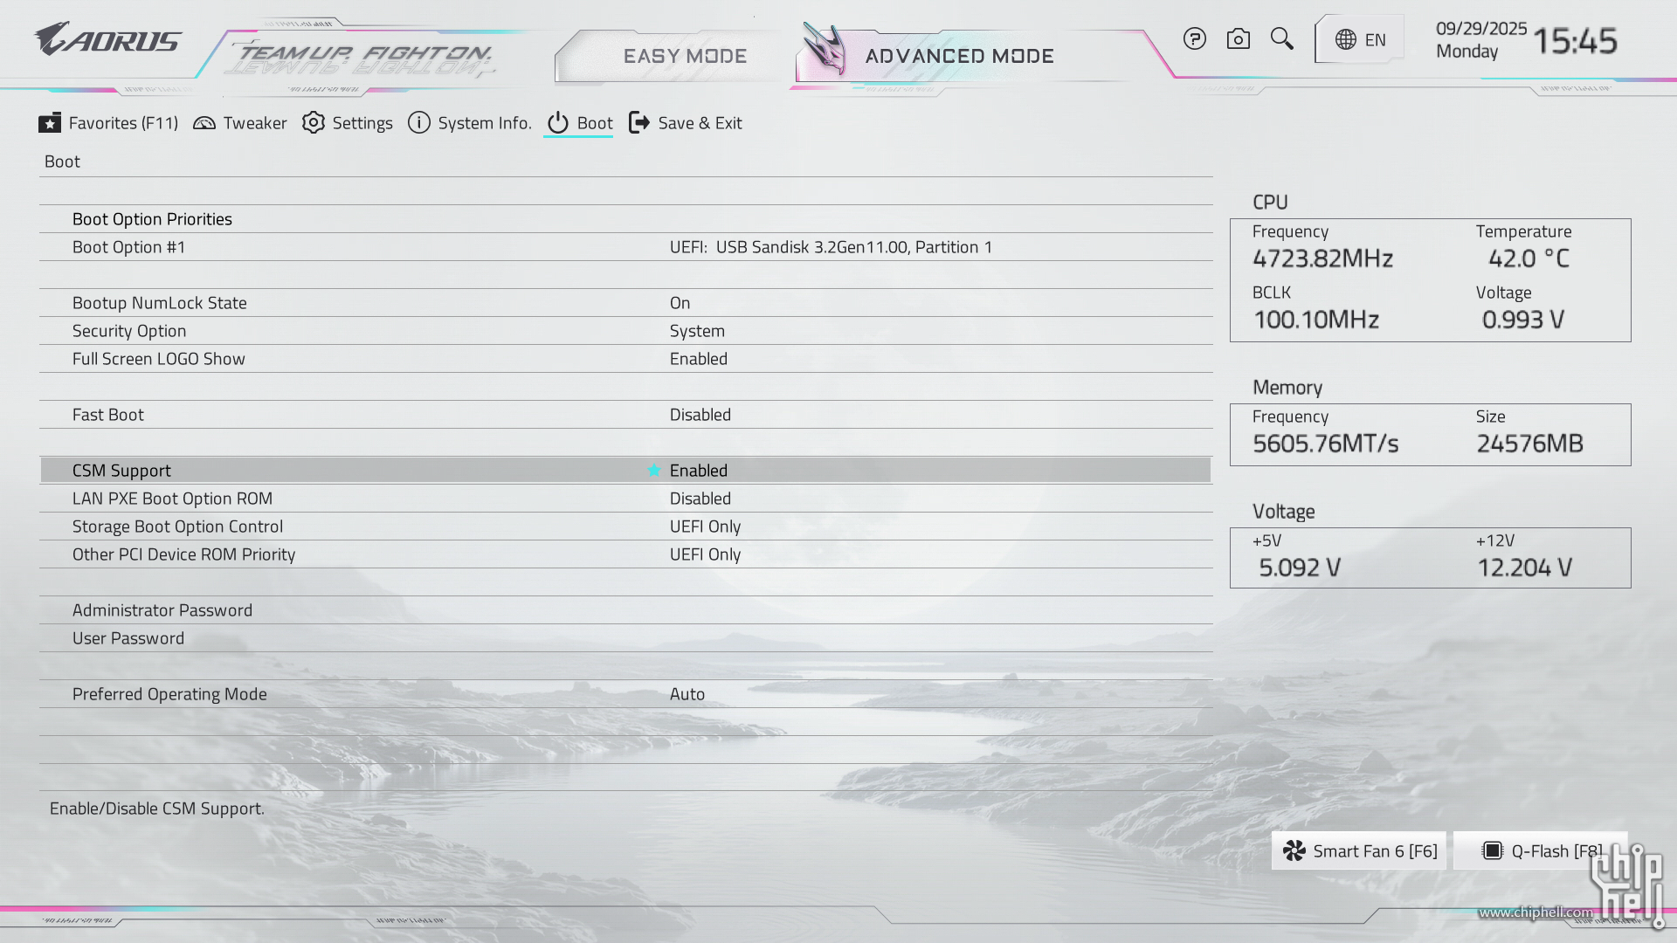Viewport: 1677px width, 943px height.
Task: Open Boot Option #1 device dropdown
Action: (x=830, y=247)
